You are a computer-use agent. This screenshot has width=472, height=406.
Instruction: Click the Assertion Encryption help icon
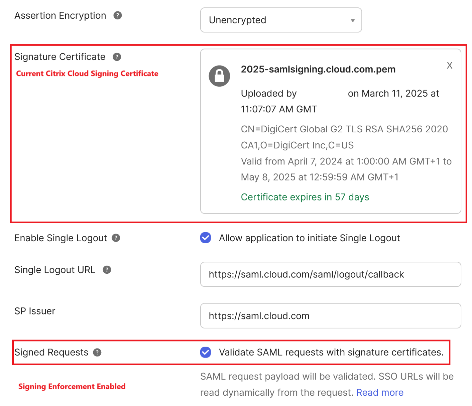118,15
